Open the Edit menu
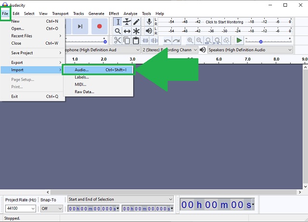This screenshot has height=222, width=308. click(x=16, y=13)
